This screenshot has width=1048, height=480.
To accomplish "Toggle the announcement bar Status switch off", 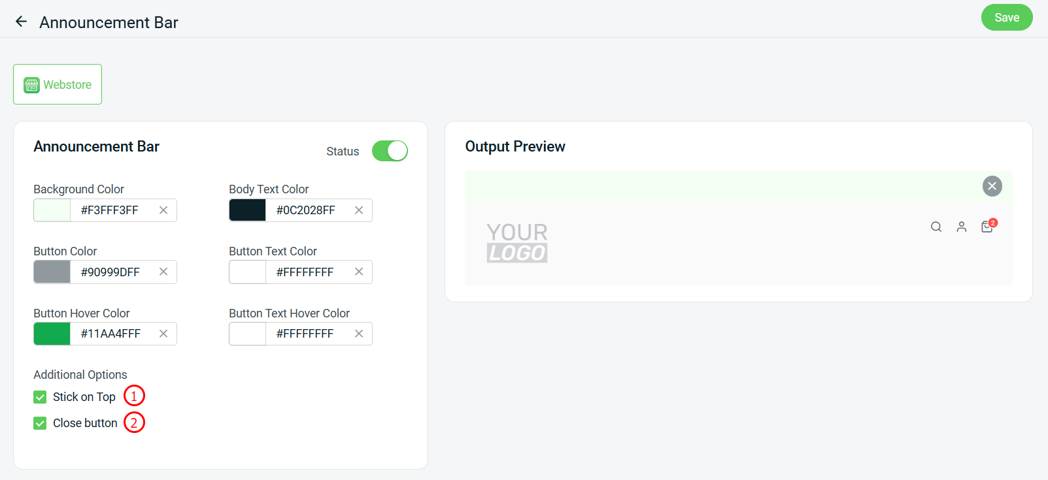I will (x=390, y=151).
